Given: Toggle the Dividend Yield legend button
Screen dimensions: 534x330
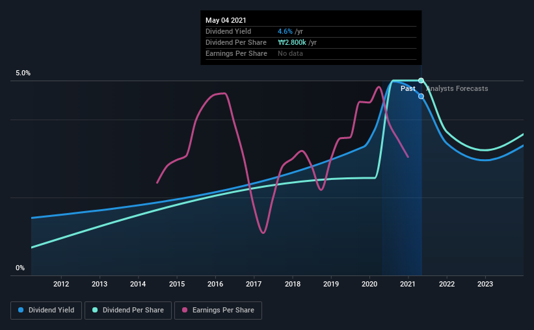Looking at the screenshot, I should (46, 311).
